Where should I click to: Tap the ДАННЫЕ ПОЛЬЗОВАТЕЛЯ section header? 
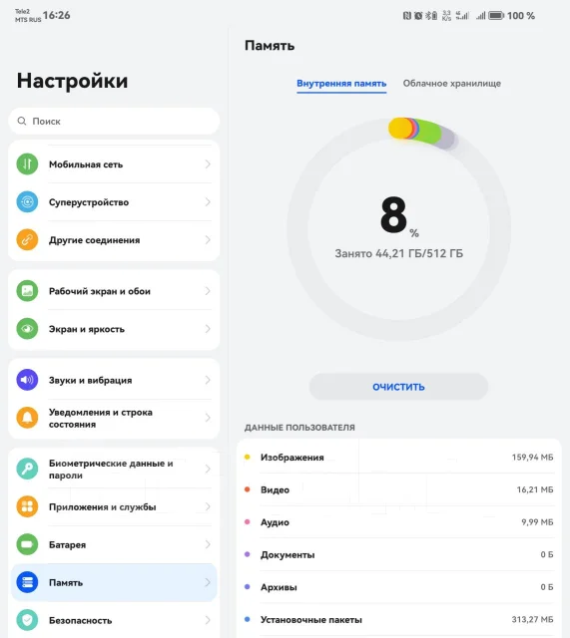pyautogui.click(x=299, y=428)
